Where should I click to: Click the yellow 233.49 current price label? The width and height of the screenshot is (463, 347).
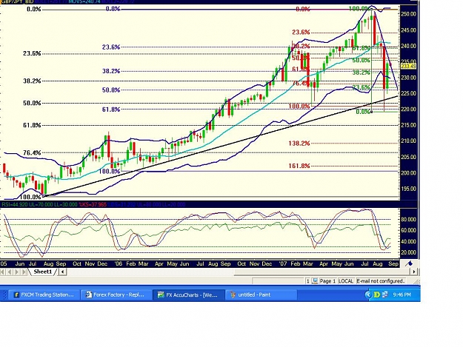coord(409,67)
